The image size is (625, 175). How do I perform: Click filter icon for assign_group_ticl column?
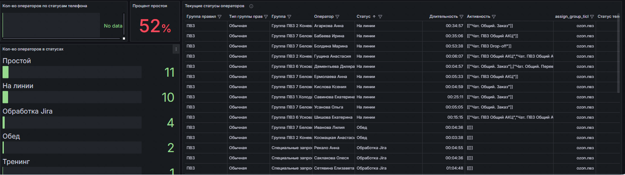[x=592, y=17]
